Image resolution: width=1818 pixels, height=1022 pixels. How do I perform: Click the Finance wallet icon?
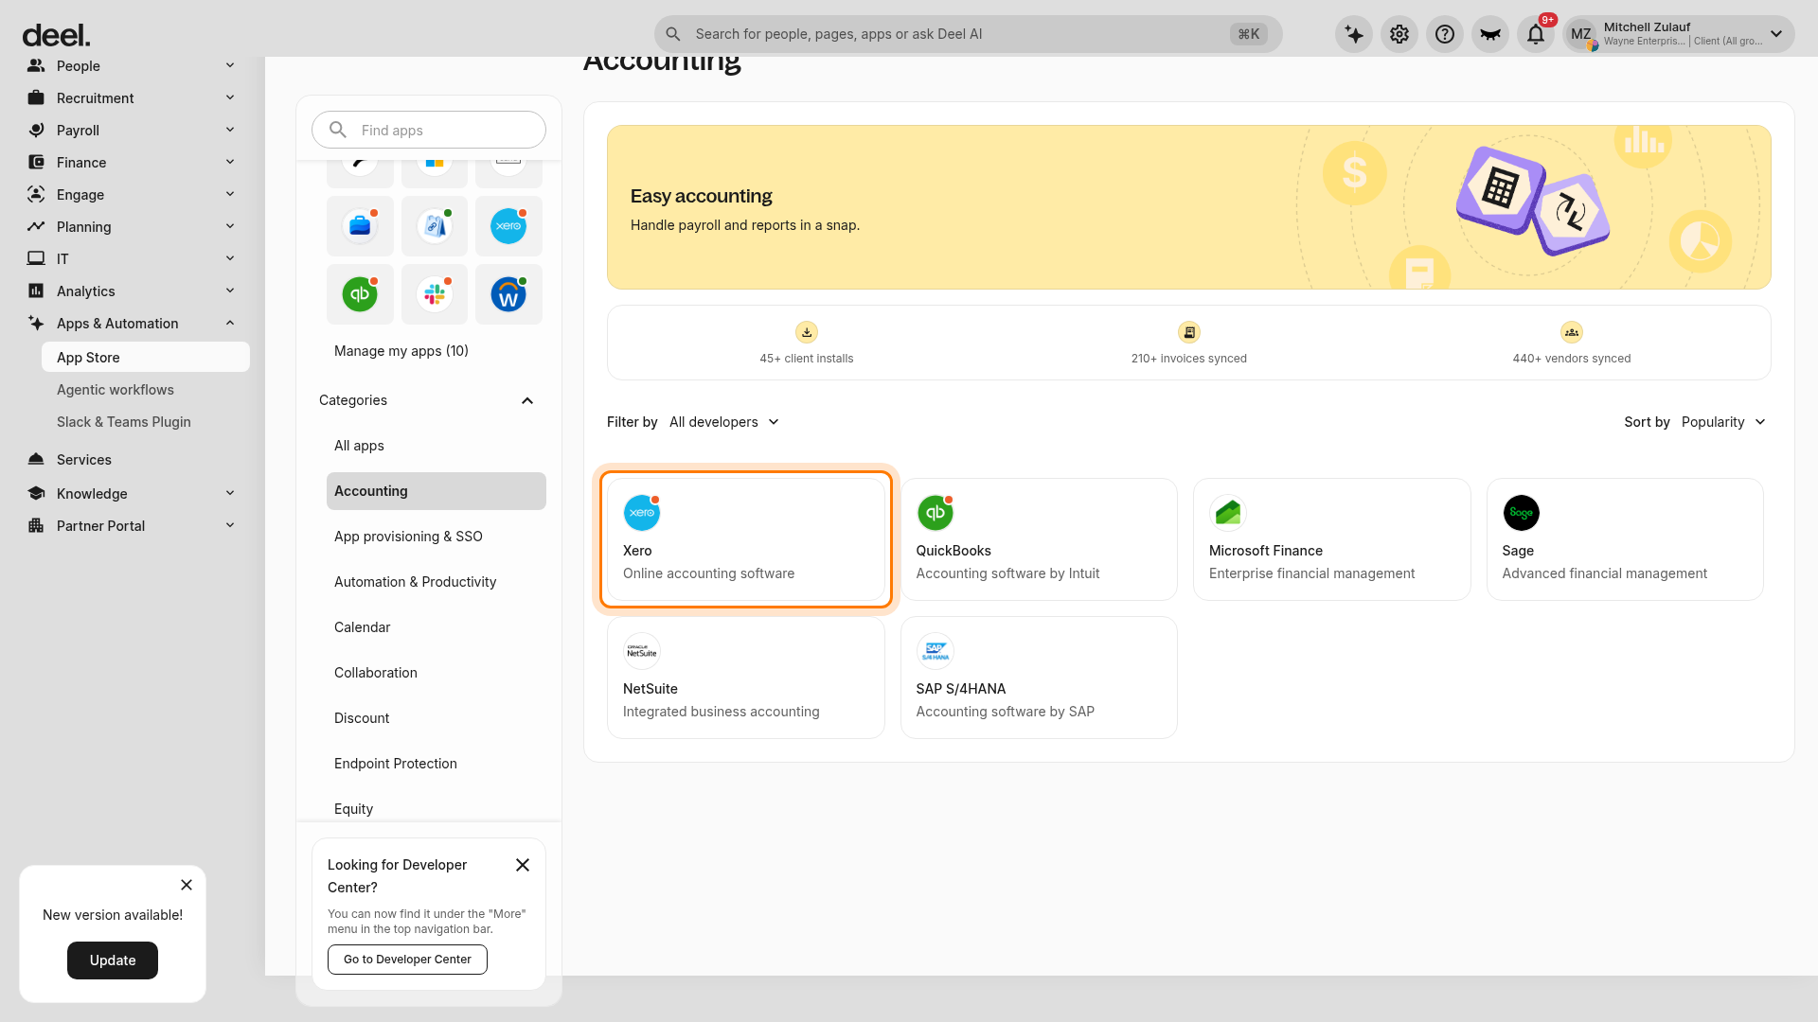pos(36,163)
